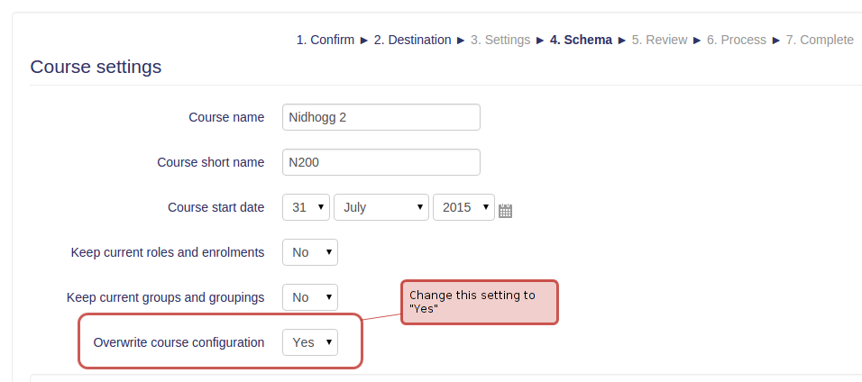Open the start date day dropdown
Viewport: 862px width, 382px height.
tap(307, 207)
